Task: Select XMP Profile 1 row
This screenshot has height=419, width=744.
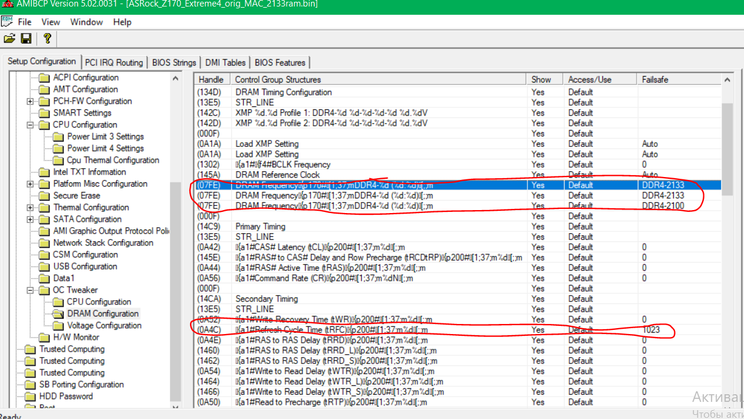Action: pos(458,113)
